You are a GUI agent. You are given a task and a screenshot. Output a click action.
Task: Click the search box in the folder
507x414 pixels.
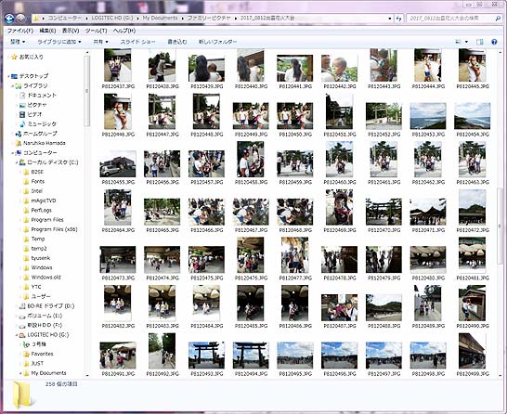pyautogui.click(x=451, y=19)
